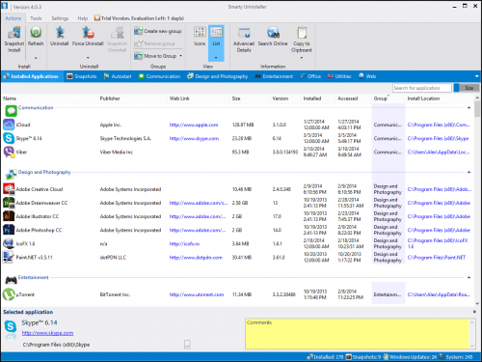482x362 pixels.
Task: Click the Uninstall toolbar icon
Action: pyautogui.click(x=60, y=33)
